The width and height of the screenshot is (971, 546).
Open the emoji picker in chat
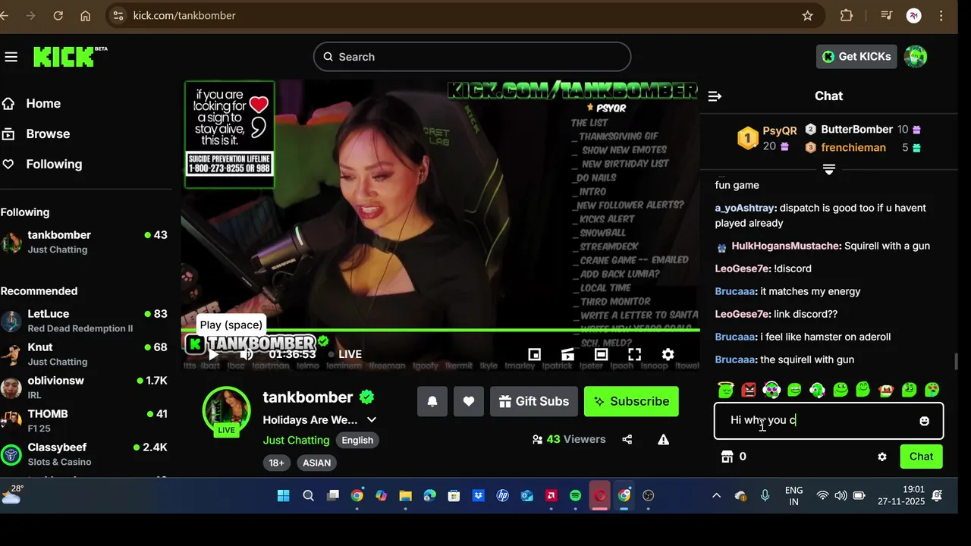[x=924, y=421]
